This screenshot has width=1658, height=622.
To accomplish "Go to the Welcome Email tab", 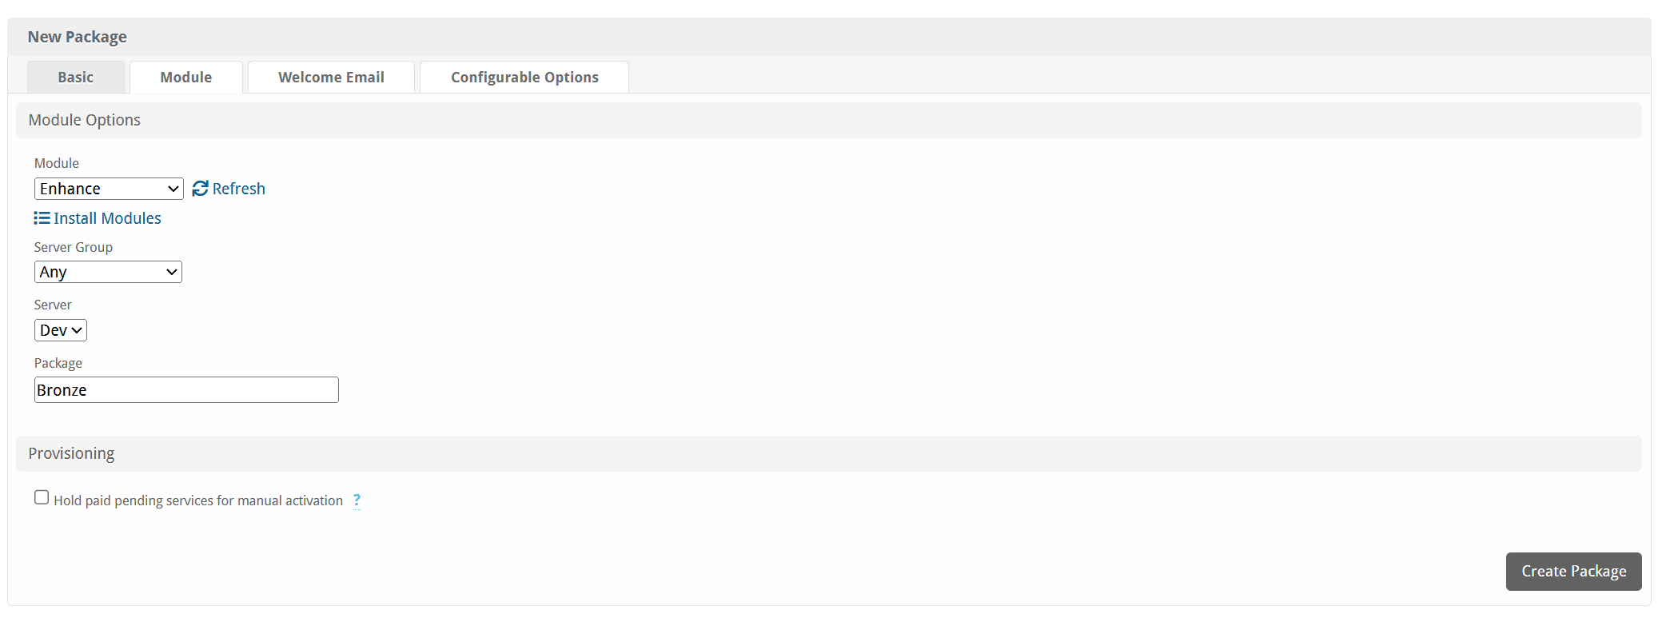I will (331, 78).
